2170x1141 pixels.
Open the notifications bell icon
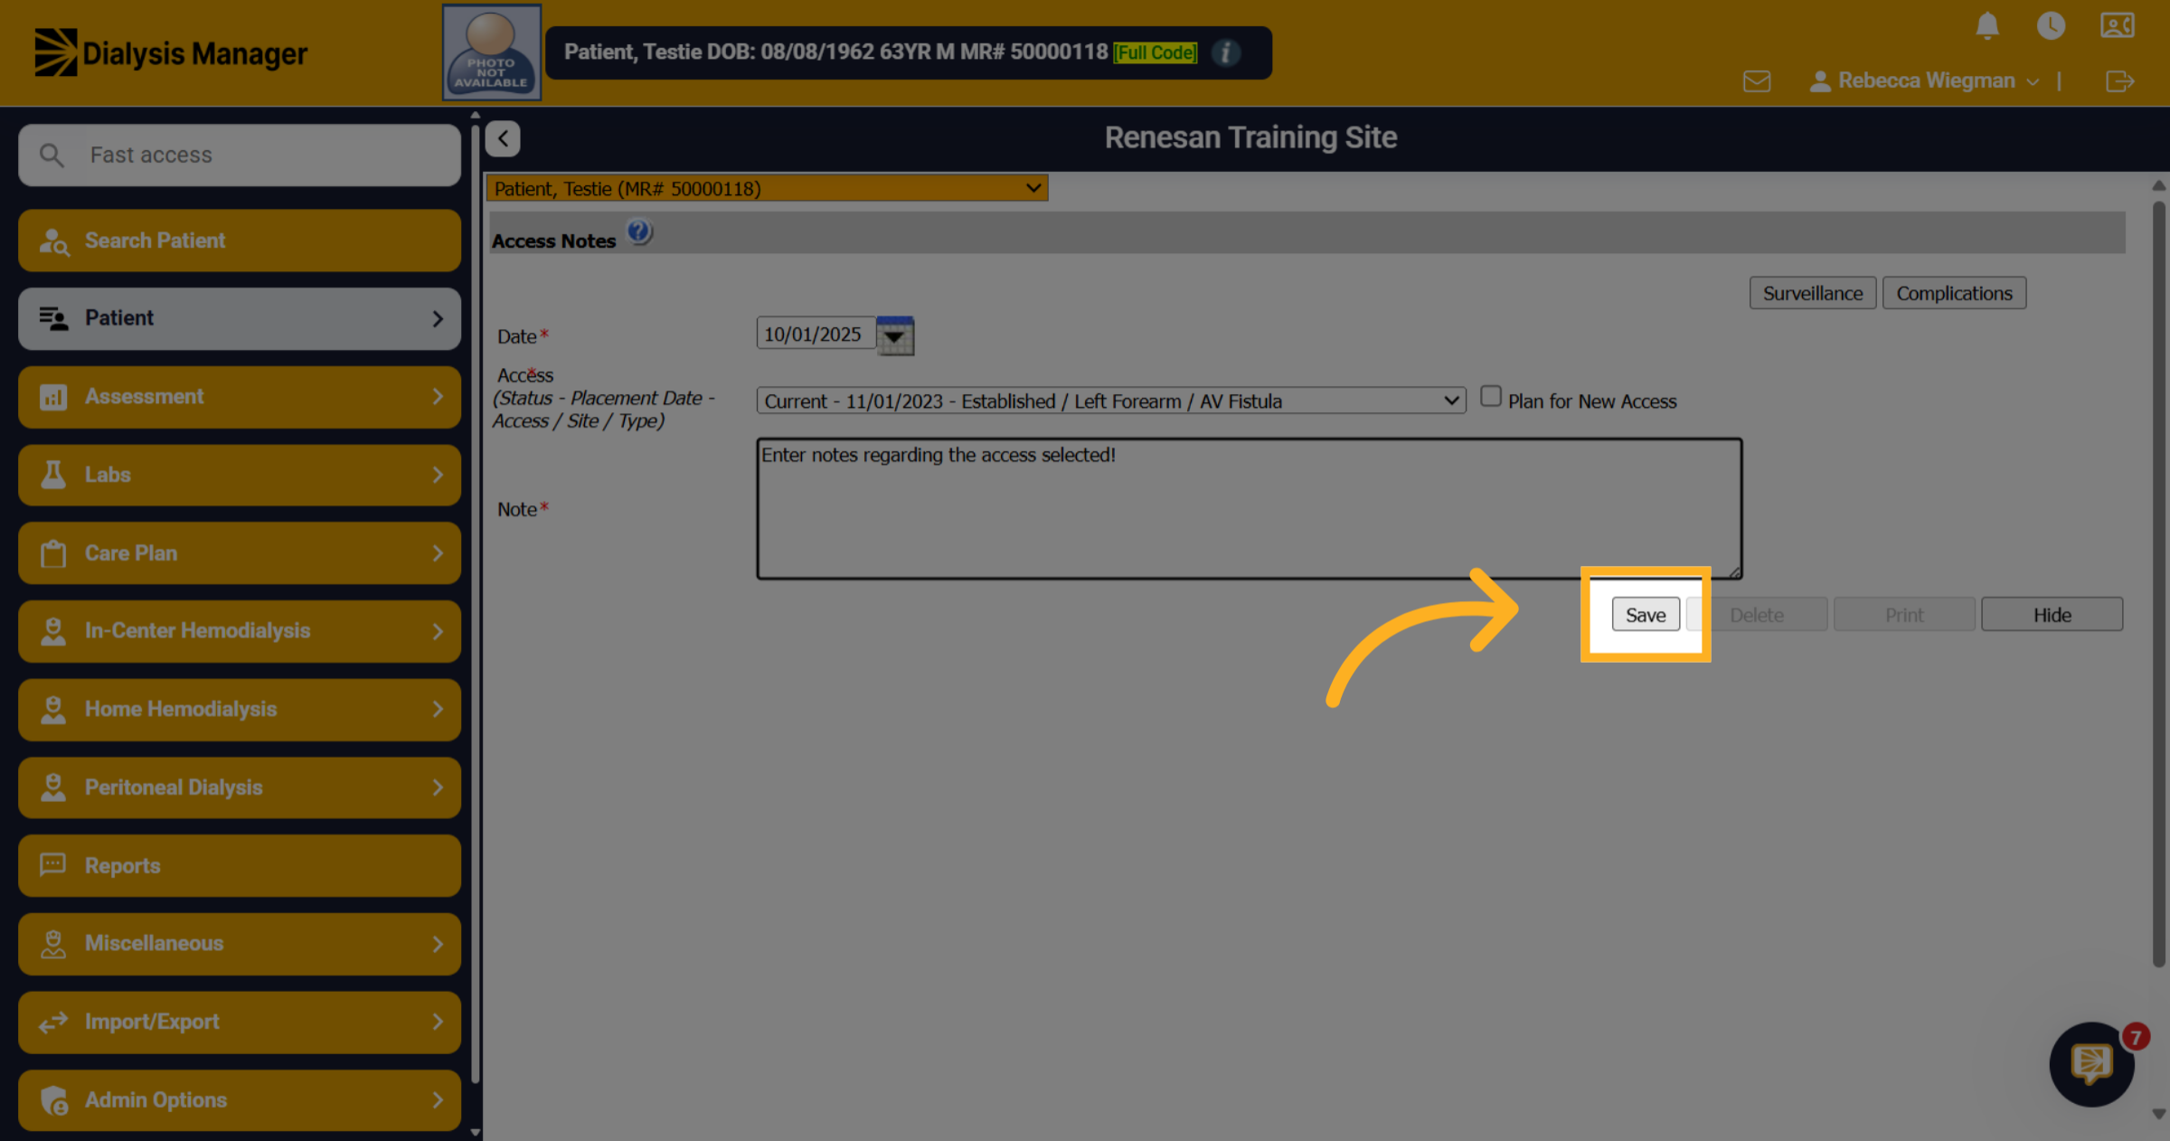coord(1986,25)
